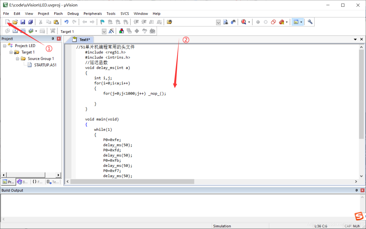Open Find in Files with binoculars folder icon

pyautogui.click(x=169, y=22)
